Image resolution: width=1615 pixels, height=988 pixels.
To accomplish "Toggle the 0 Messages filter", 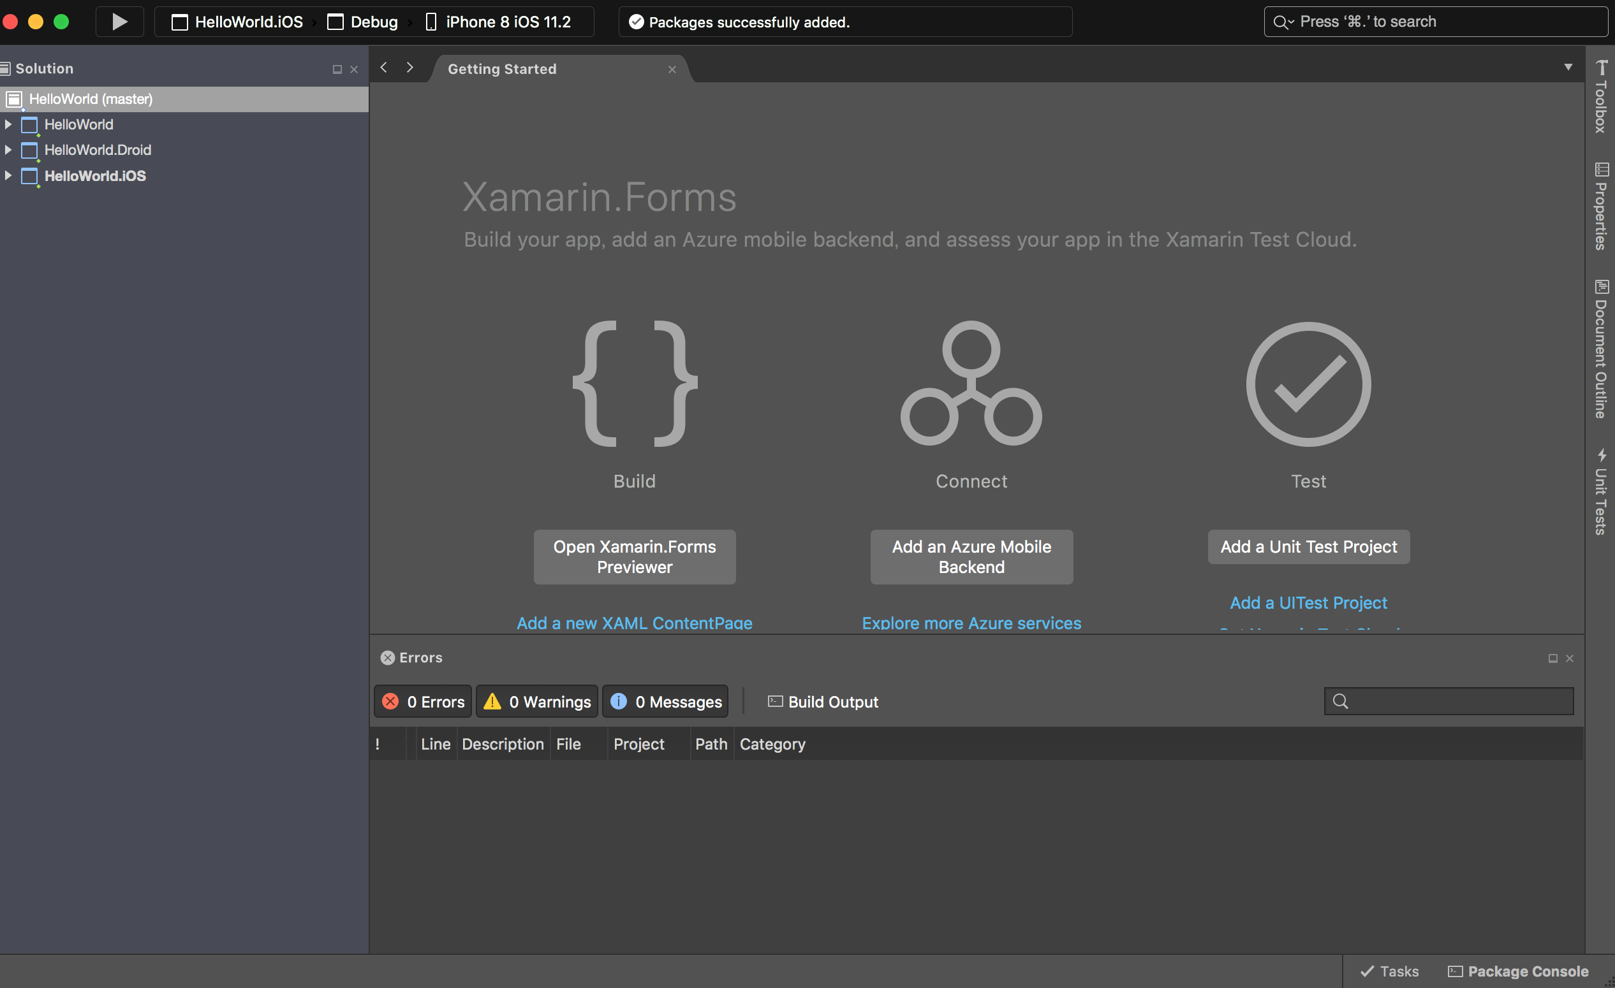I will (665, 701).
